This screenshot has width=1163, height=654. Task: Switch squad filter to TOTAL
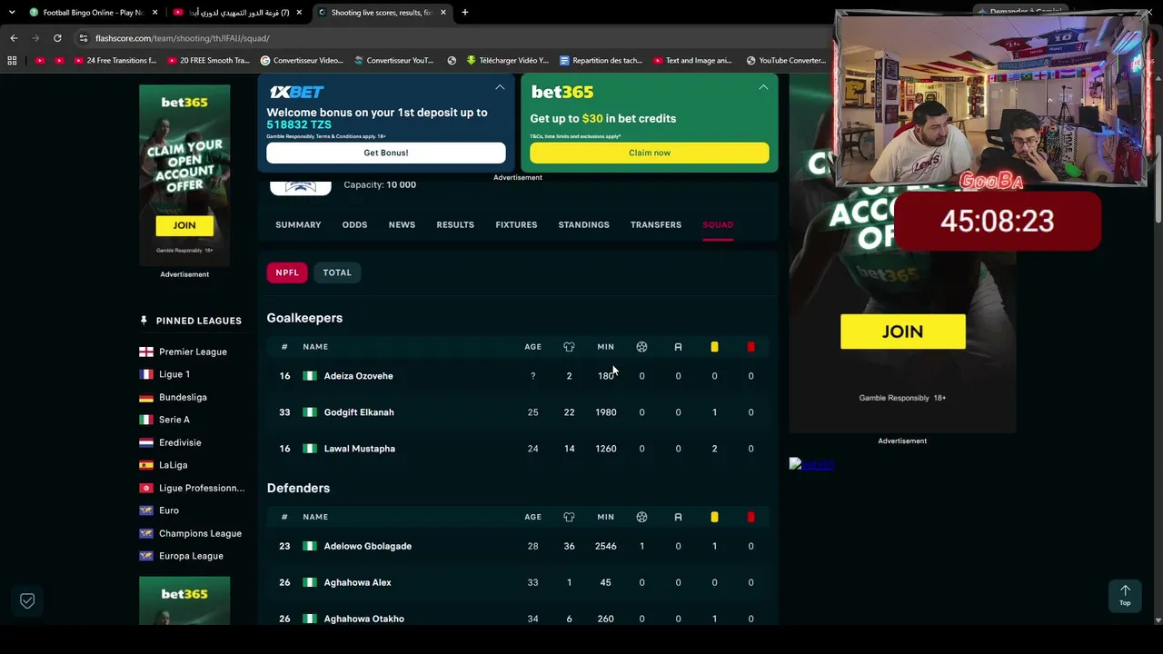pos(337,272)
